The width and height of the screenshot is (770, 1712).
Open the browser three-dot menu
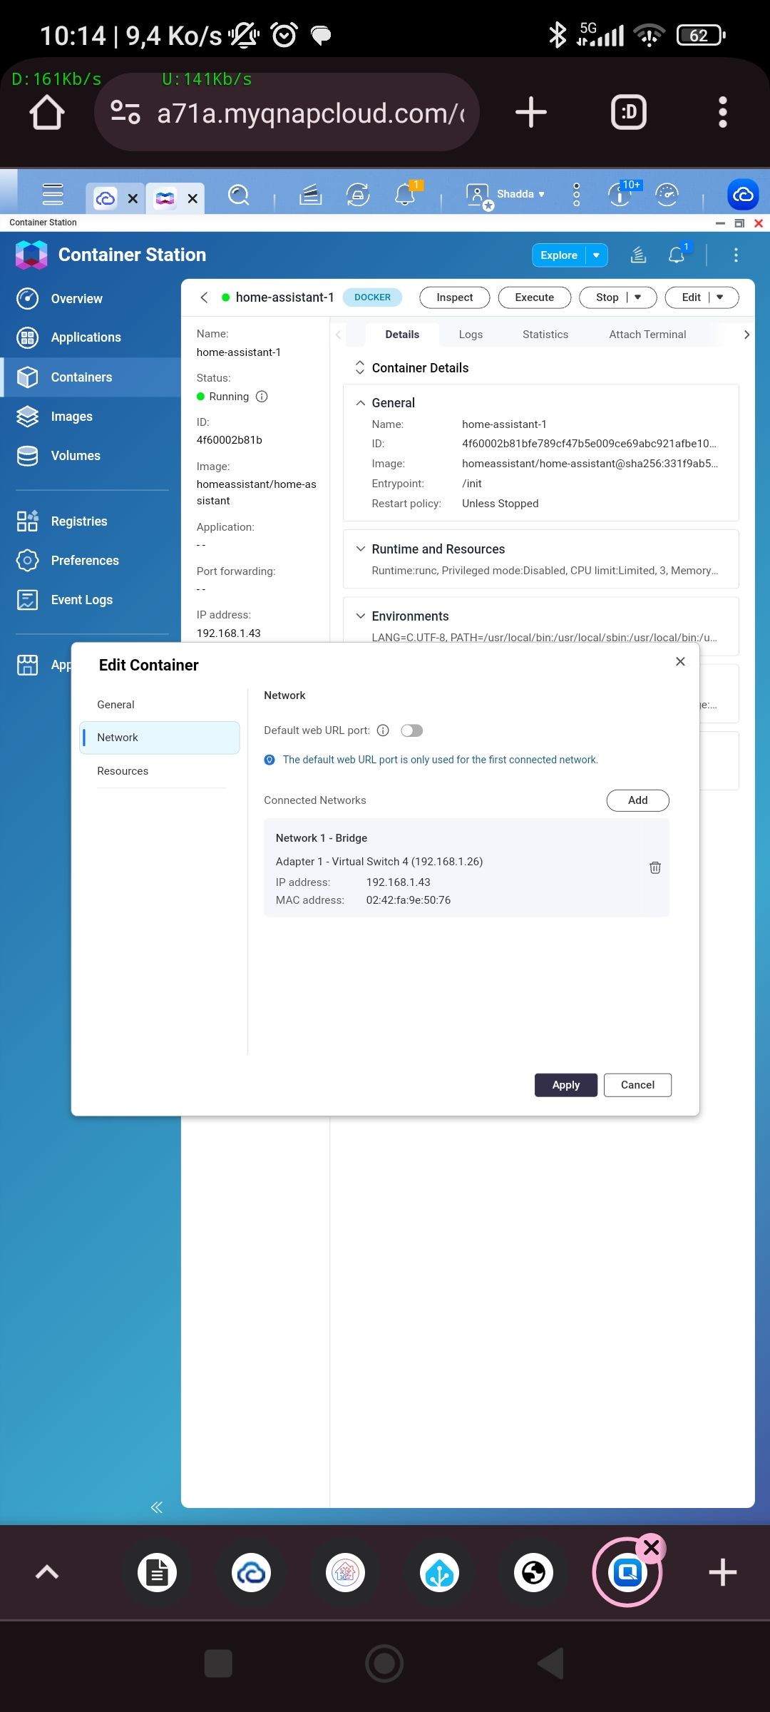pyautogui.click(x=722, y=113)
